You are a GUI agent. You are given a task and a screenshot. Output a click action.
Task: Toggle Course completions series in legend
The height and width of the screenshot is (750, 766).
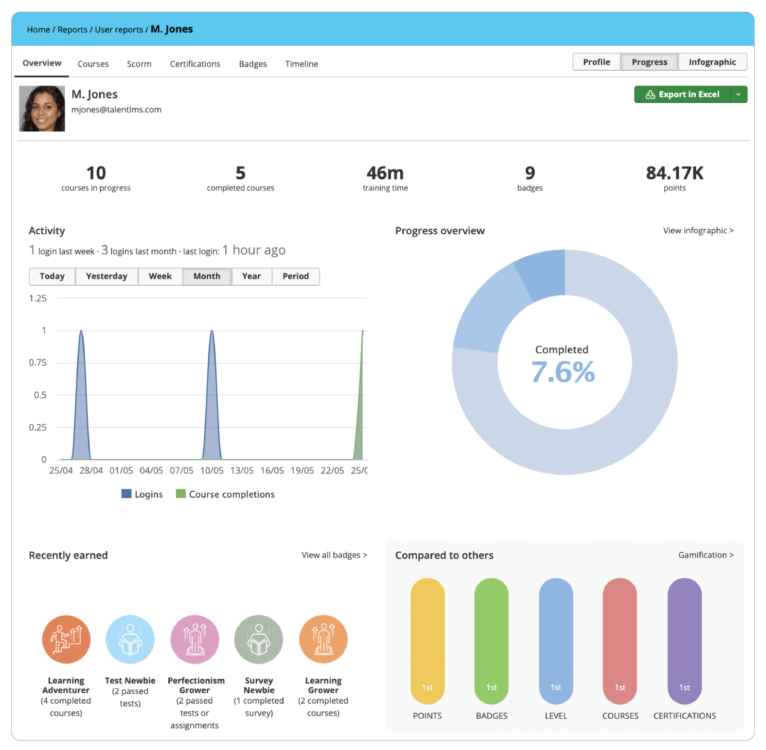pos(225,494)
